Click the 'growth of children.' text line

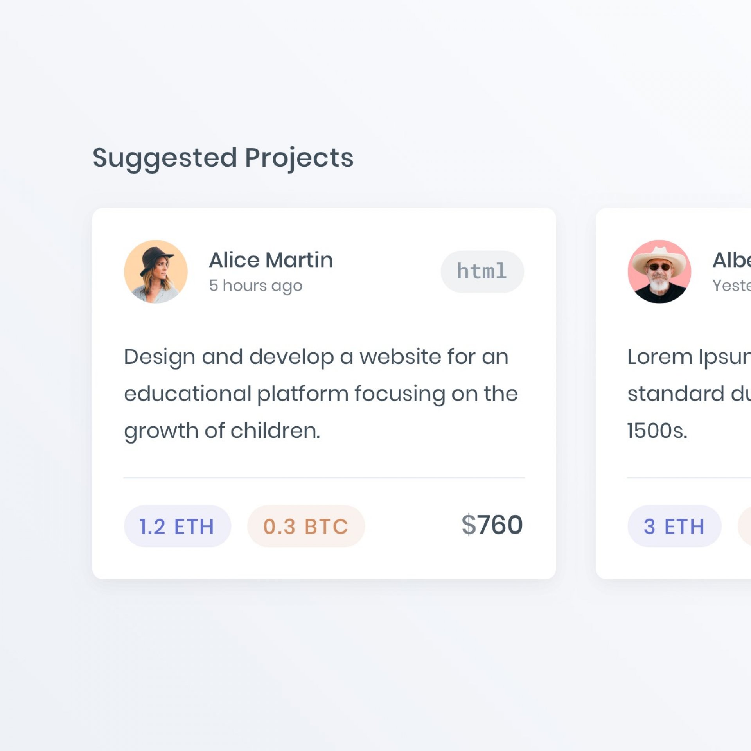[x=222, y=431]
